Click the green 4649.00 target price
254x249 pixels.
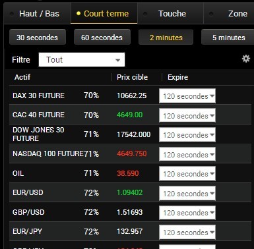[130, 115]
